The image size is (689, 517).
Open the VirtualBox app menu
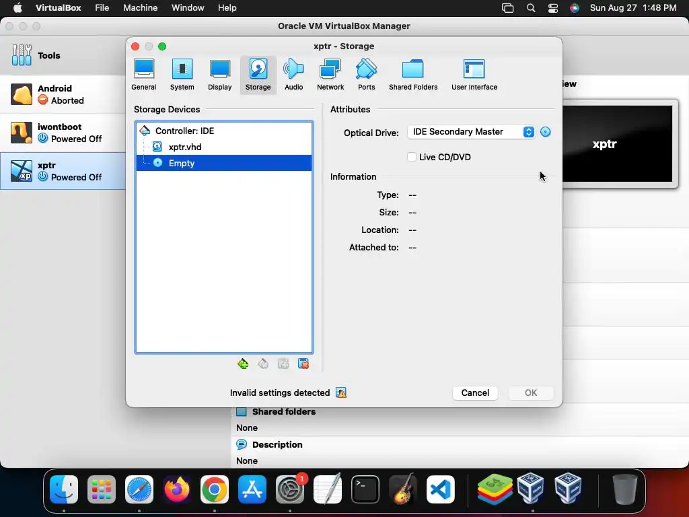click(58, 8)
